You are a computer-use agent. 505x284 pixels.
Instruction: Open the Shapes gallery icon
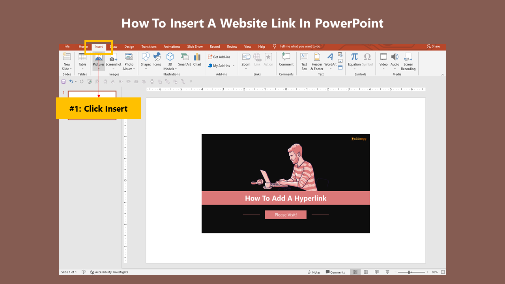(146, 57)
